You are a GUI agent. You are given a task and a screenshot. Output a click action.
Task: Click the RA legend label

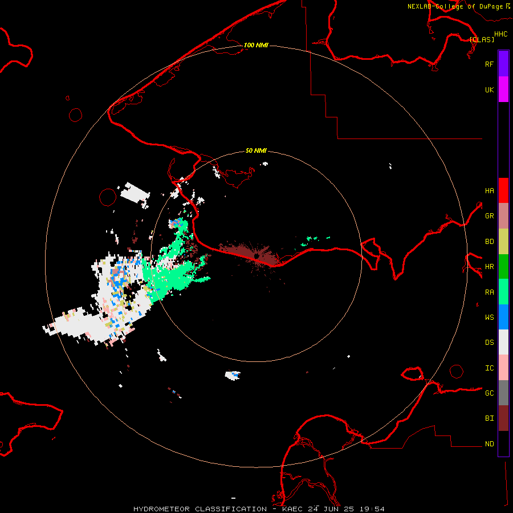(489, 292)
